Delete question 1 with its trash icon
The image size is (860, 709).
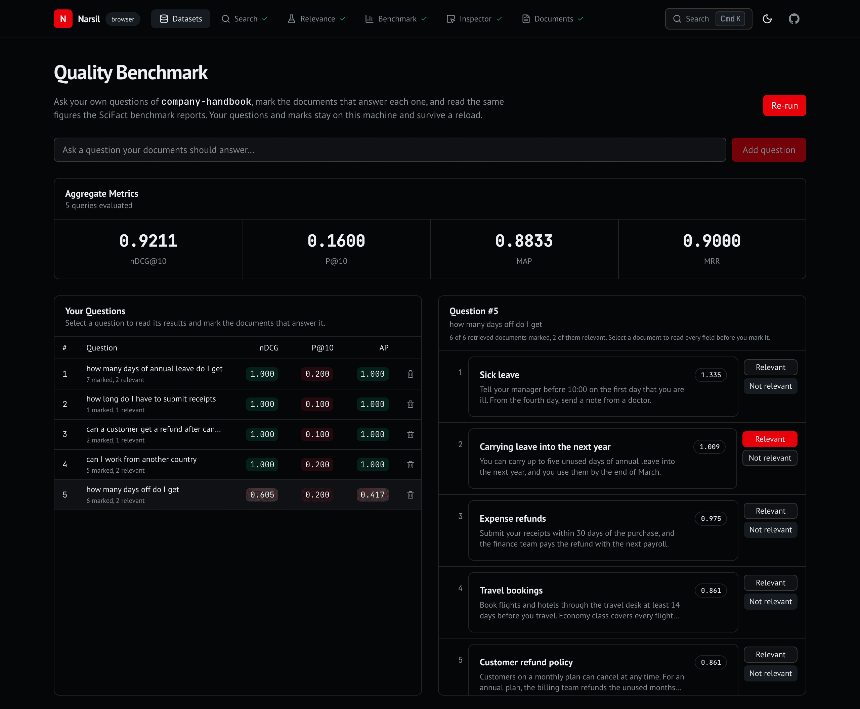click(411, 374)
